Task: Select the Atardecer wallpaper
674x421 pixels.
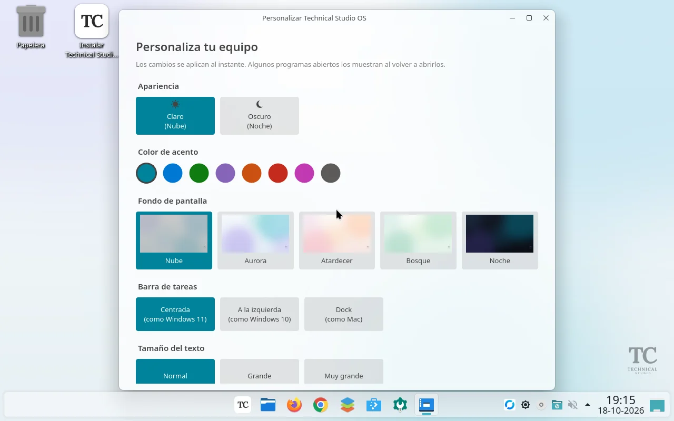Action: pyautogui.click(x=337, y=240)
